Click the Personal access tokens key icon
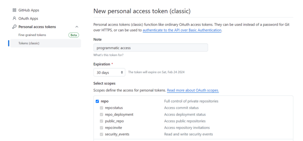The width and height of the screenshot is (303, 141). pyautogui.click(x=14, y=27)
